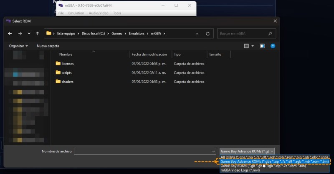
Task: Click folder icon at address bar start
Action: [x=49, y=33]
